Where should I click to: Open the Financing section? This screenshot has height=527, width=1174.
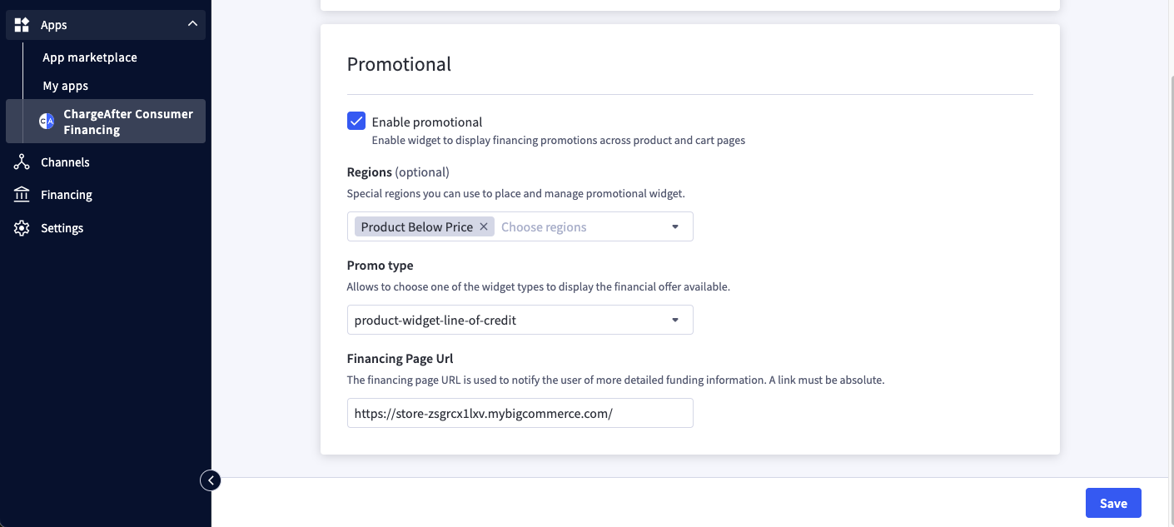[67, 195]
